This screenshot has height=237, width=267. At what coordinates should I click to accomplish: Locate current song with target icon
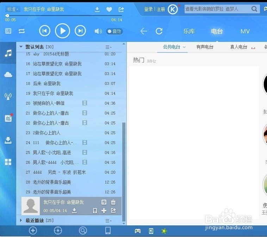coord(58,231)
